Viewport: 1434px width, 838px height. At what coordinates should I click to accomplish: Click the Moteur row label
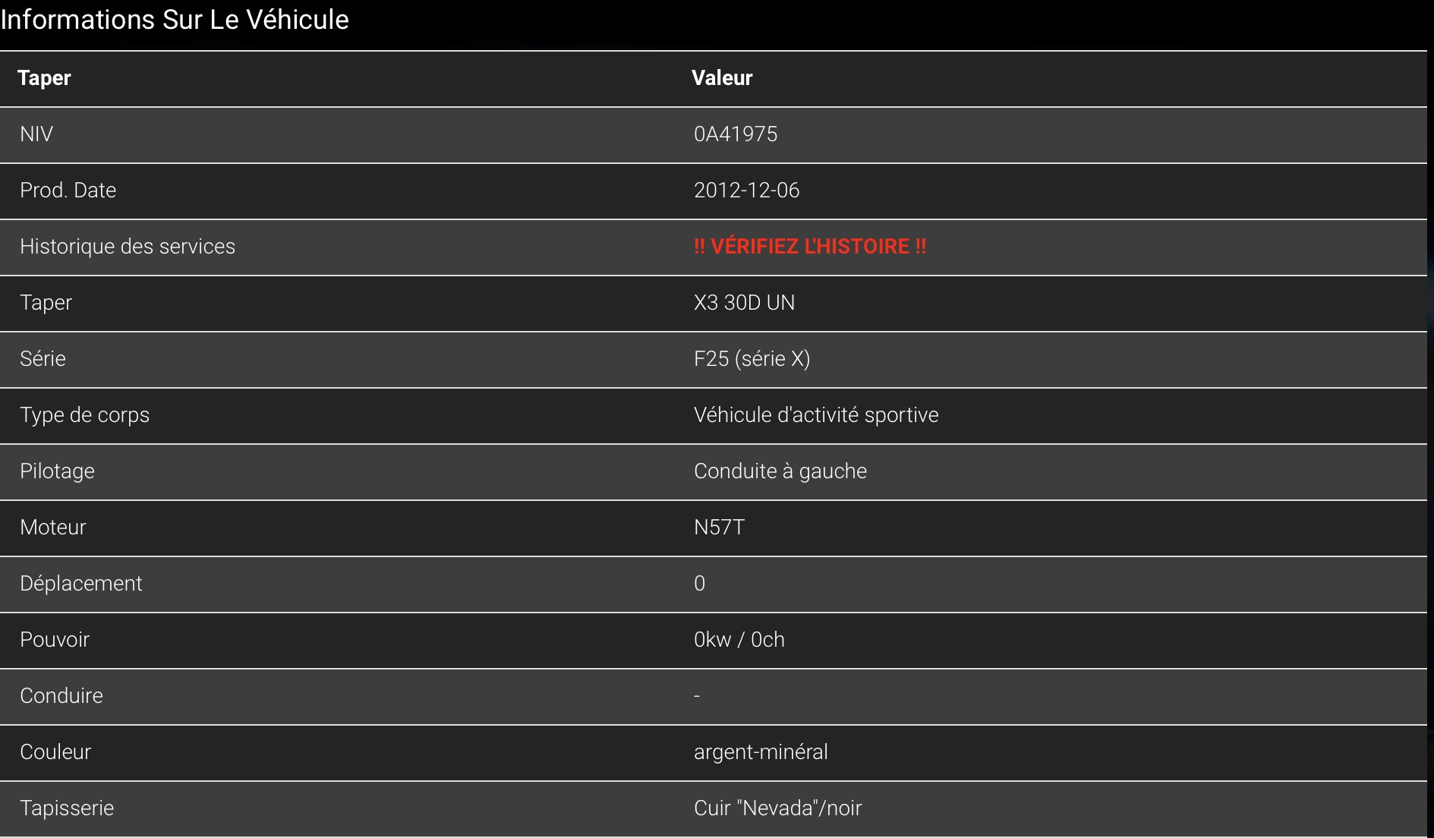click(x=53, y=528)
